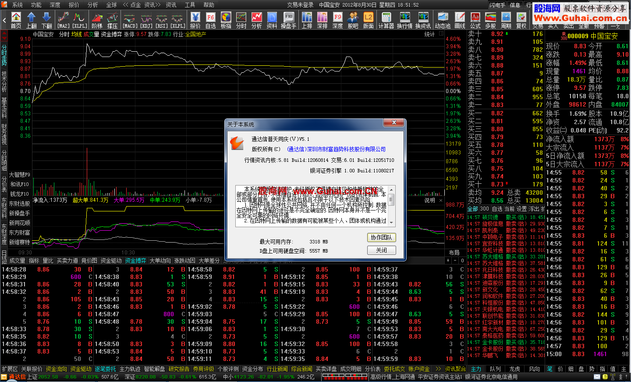Select the 逐笔委托 bottom tab
The height and width of the screenshot is (382, 631).
106,369
